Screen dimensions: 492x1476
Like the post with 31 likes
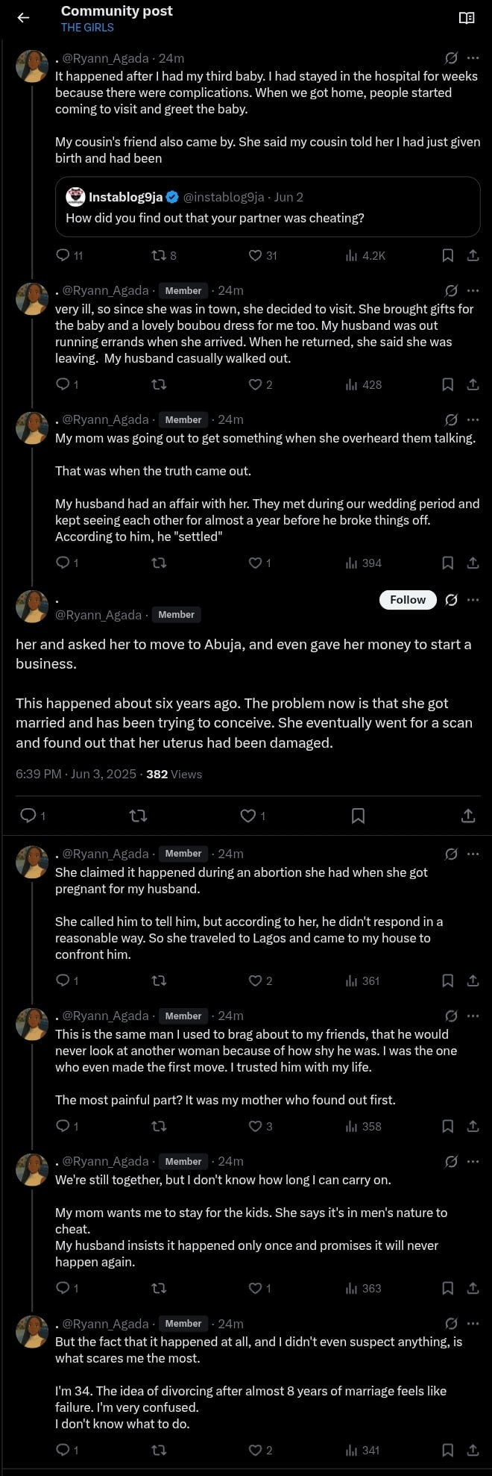point(256,255)
